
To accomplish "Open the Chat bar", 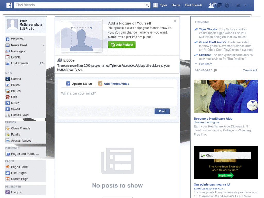I will 225,155.
